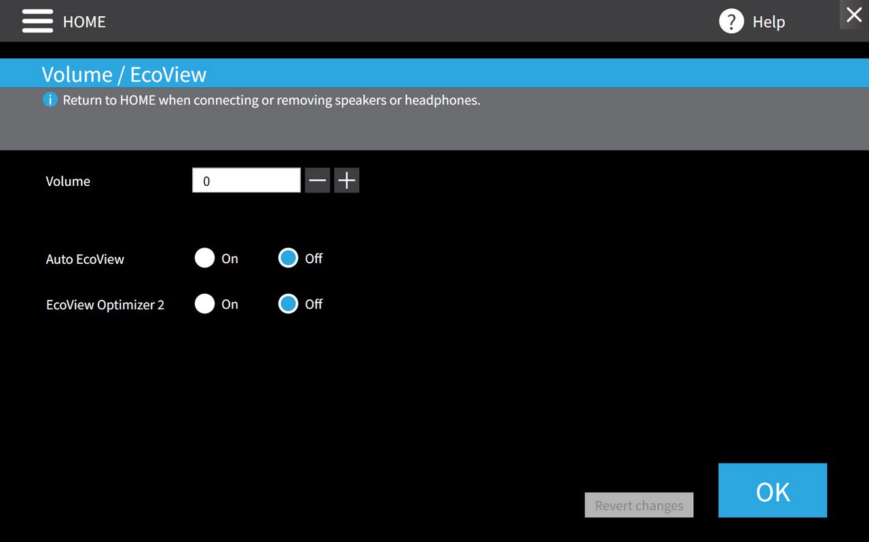
Task: Open the Help text link
Action: pyautogui.click(x=769, y=22)
